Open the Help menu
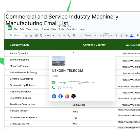The height and width of the screenshot is (129, 140). pos(82,29)
